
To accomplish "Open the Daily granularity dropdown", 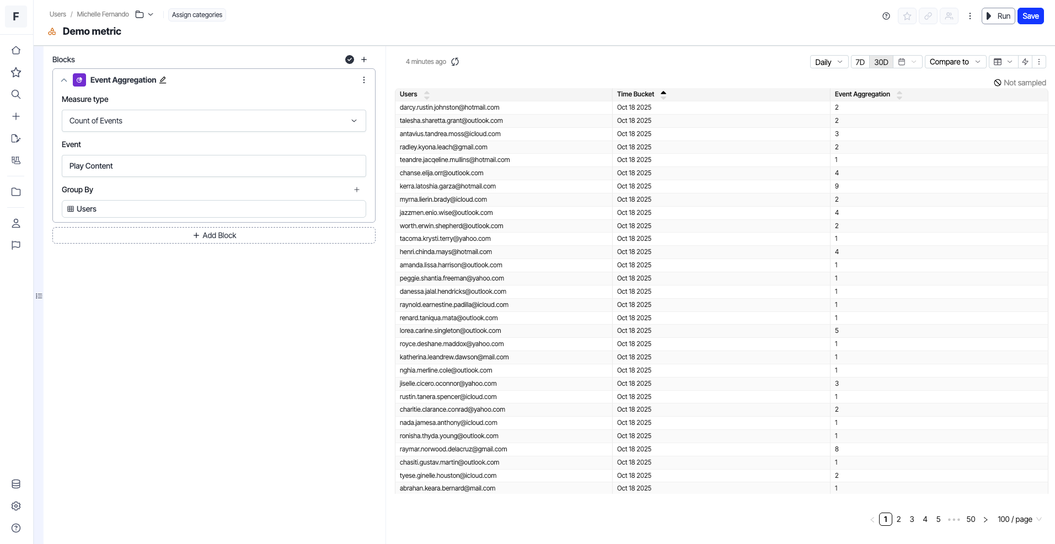I will click(828, 62).
